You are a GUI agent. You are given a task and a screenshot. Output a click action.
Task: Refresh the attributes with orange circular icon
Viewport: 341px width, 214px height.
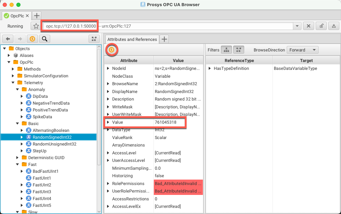[112, 50]
